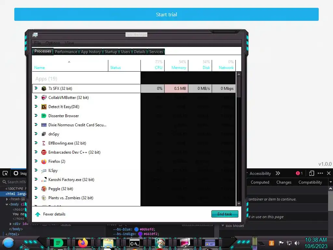The image size is (333, 250).
Task: Open the devtools Accessibility tab
Action: click(260, 173)
